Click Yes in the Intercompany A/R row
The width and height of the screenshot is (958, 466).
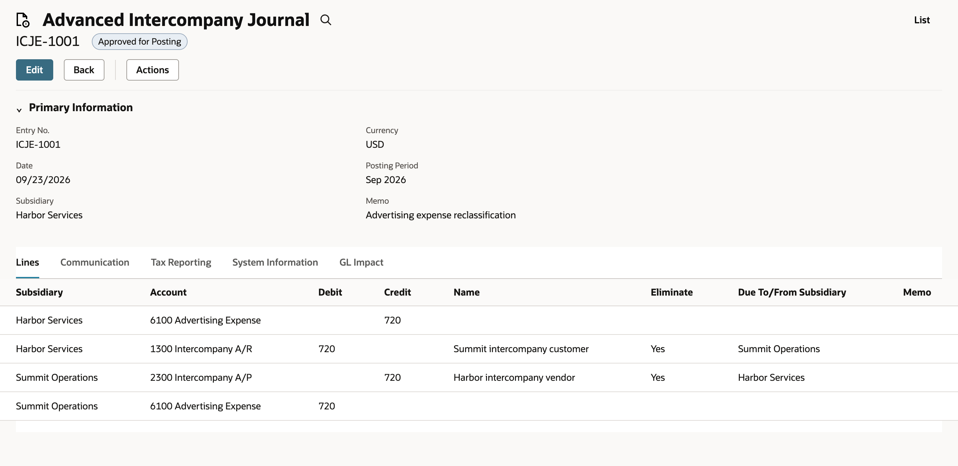(x=658, y=349)
